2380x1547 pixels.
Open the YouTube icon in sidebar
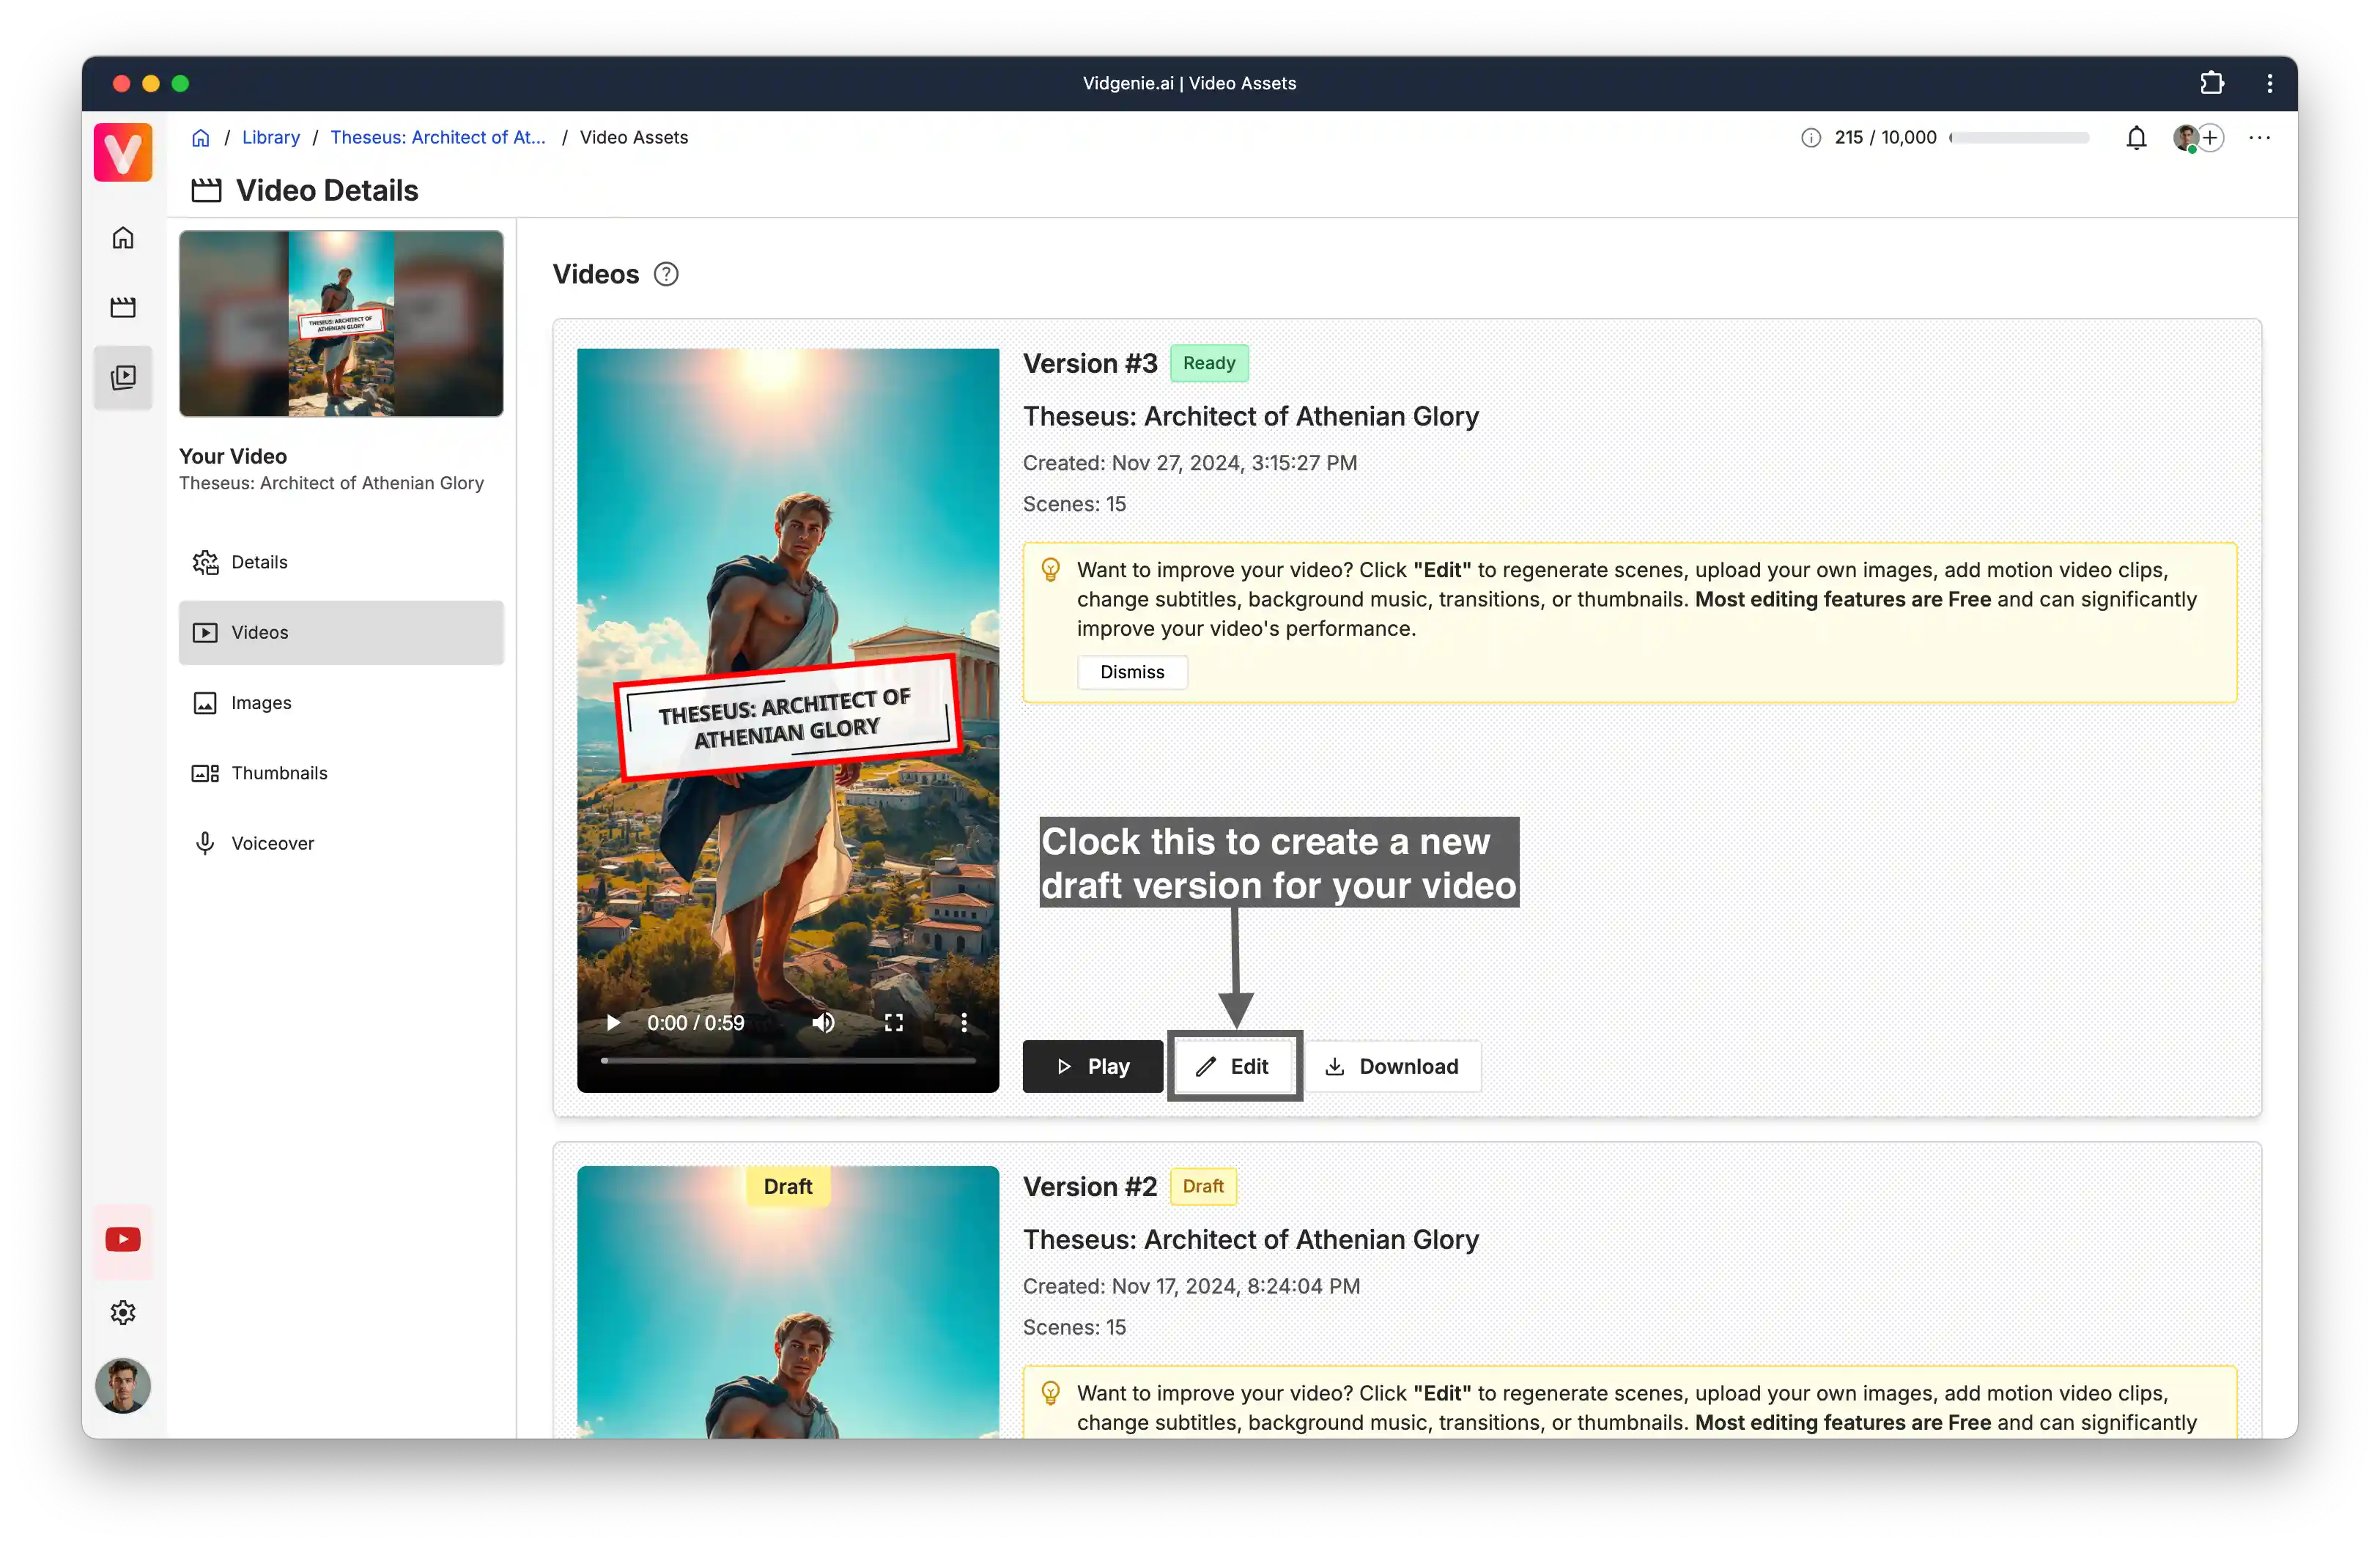tap(123, 1239)
